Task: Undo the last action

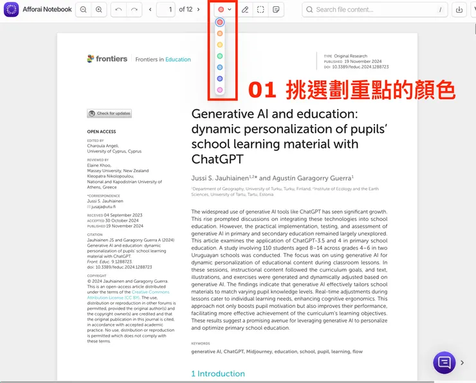Action: tap(119, 10)
